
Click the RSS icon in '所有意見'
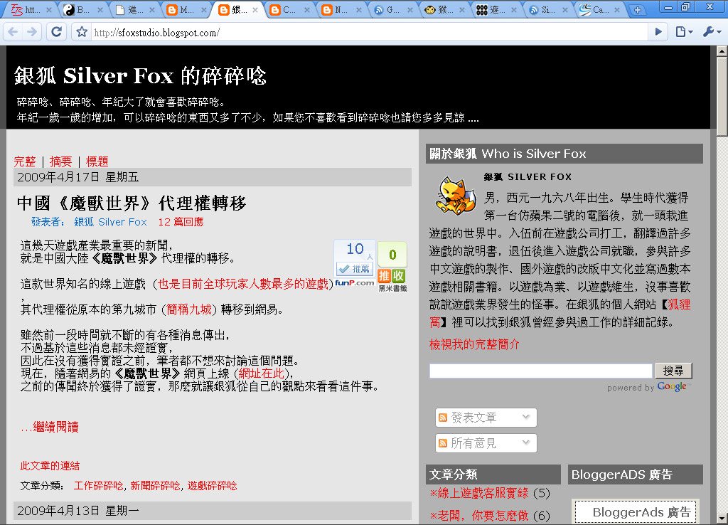(x=443, y=443)
